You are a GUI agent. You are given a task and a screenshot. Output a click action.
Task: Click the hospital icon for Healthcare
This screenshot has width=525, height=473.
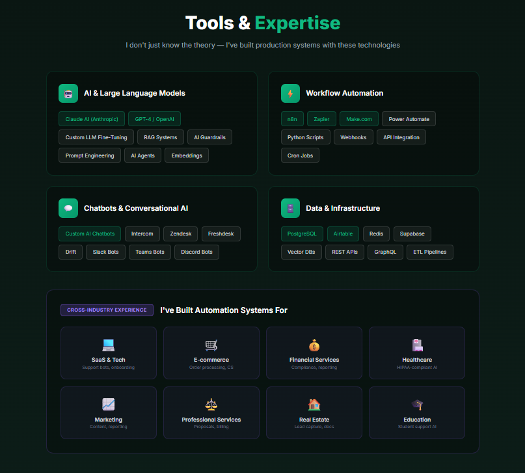[417, 345]
